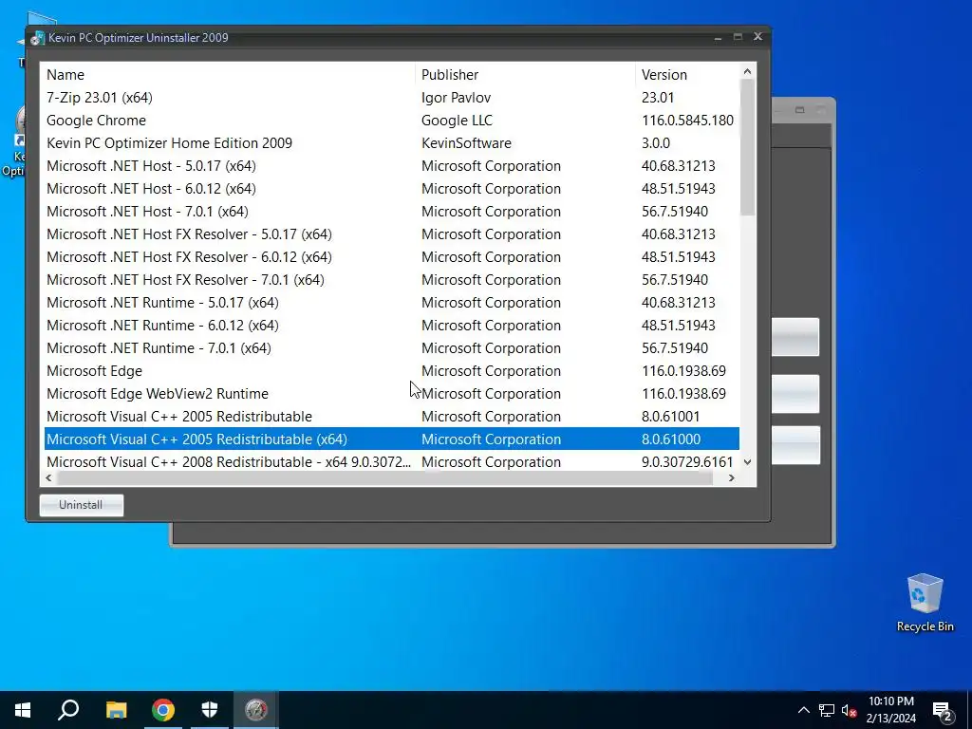Click uninstaller window title bar icon
This screenshot has width=972, height=729.
tap(38, 38)
